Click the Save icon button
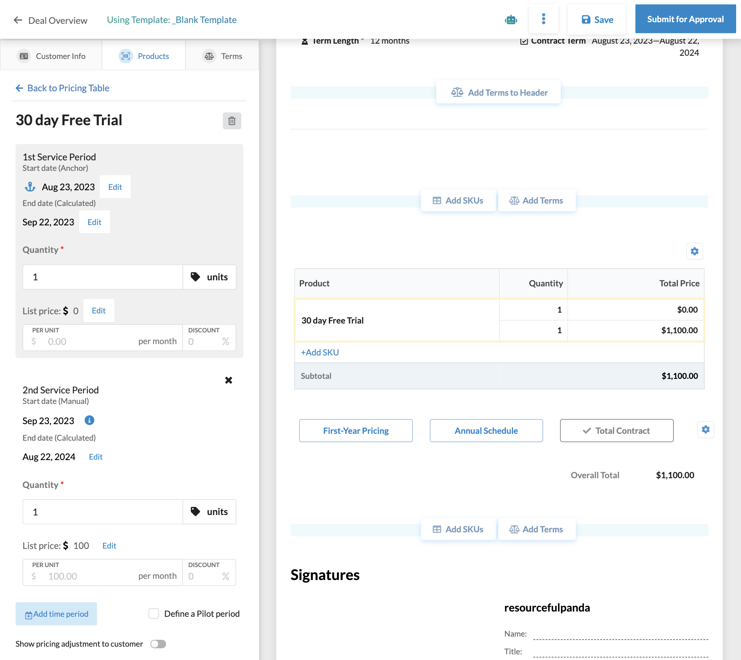Image resolution: width=741 pixels, height=660 pixels. [597, 19]
